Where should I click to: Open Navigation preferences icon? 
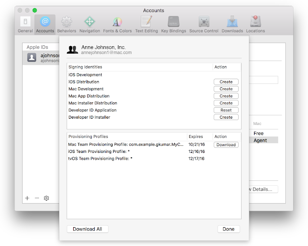(x=90, y=25)
